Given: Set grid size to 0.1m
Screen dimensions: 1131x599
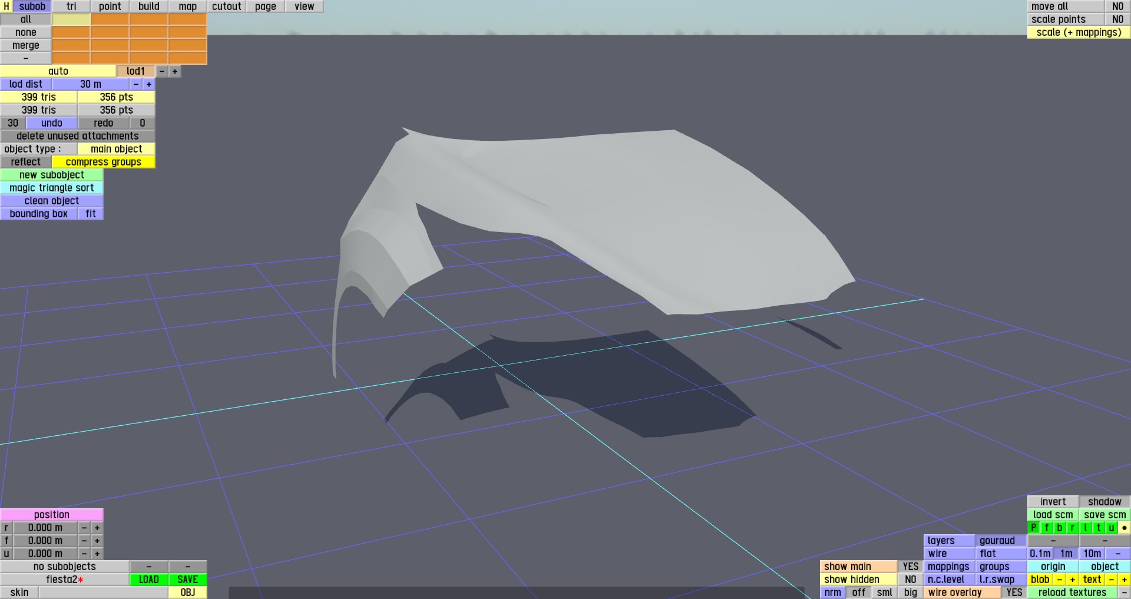Looking at the screenshot, I should pos(1040,554).
